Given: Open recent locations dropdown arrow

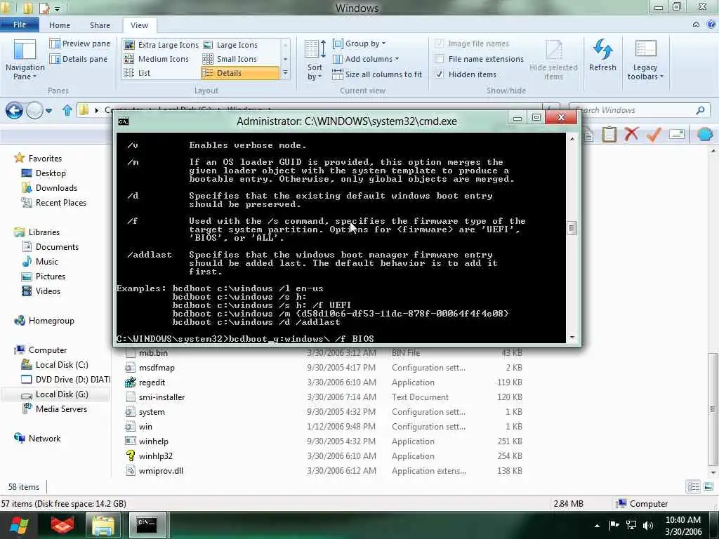Looking at the screenshot, I should 48,110.
